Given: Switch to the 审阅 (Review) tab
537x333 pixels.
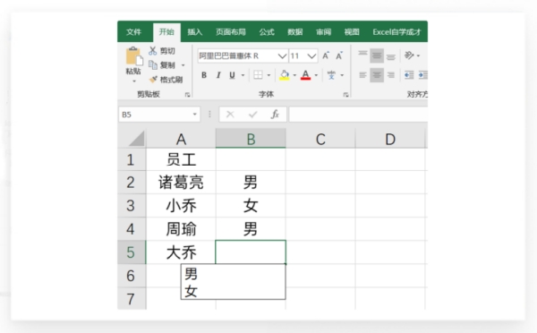Looking at the screenshot, I should point(323,32).
